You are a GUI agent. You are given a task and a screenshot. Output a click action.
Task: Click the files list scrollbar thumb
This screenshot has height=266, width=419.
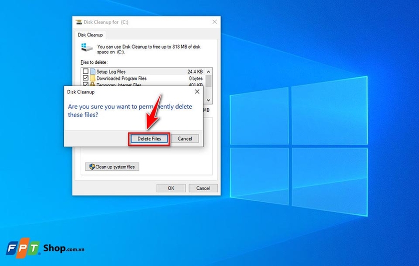point(208,81)
